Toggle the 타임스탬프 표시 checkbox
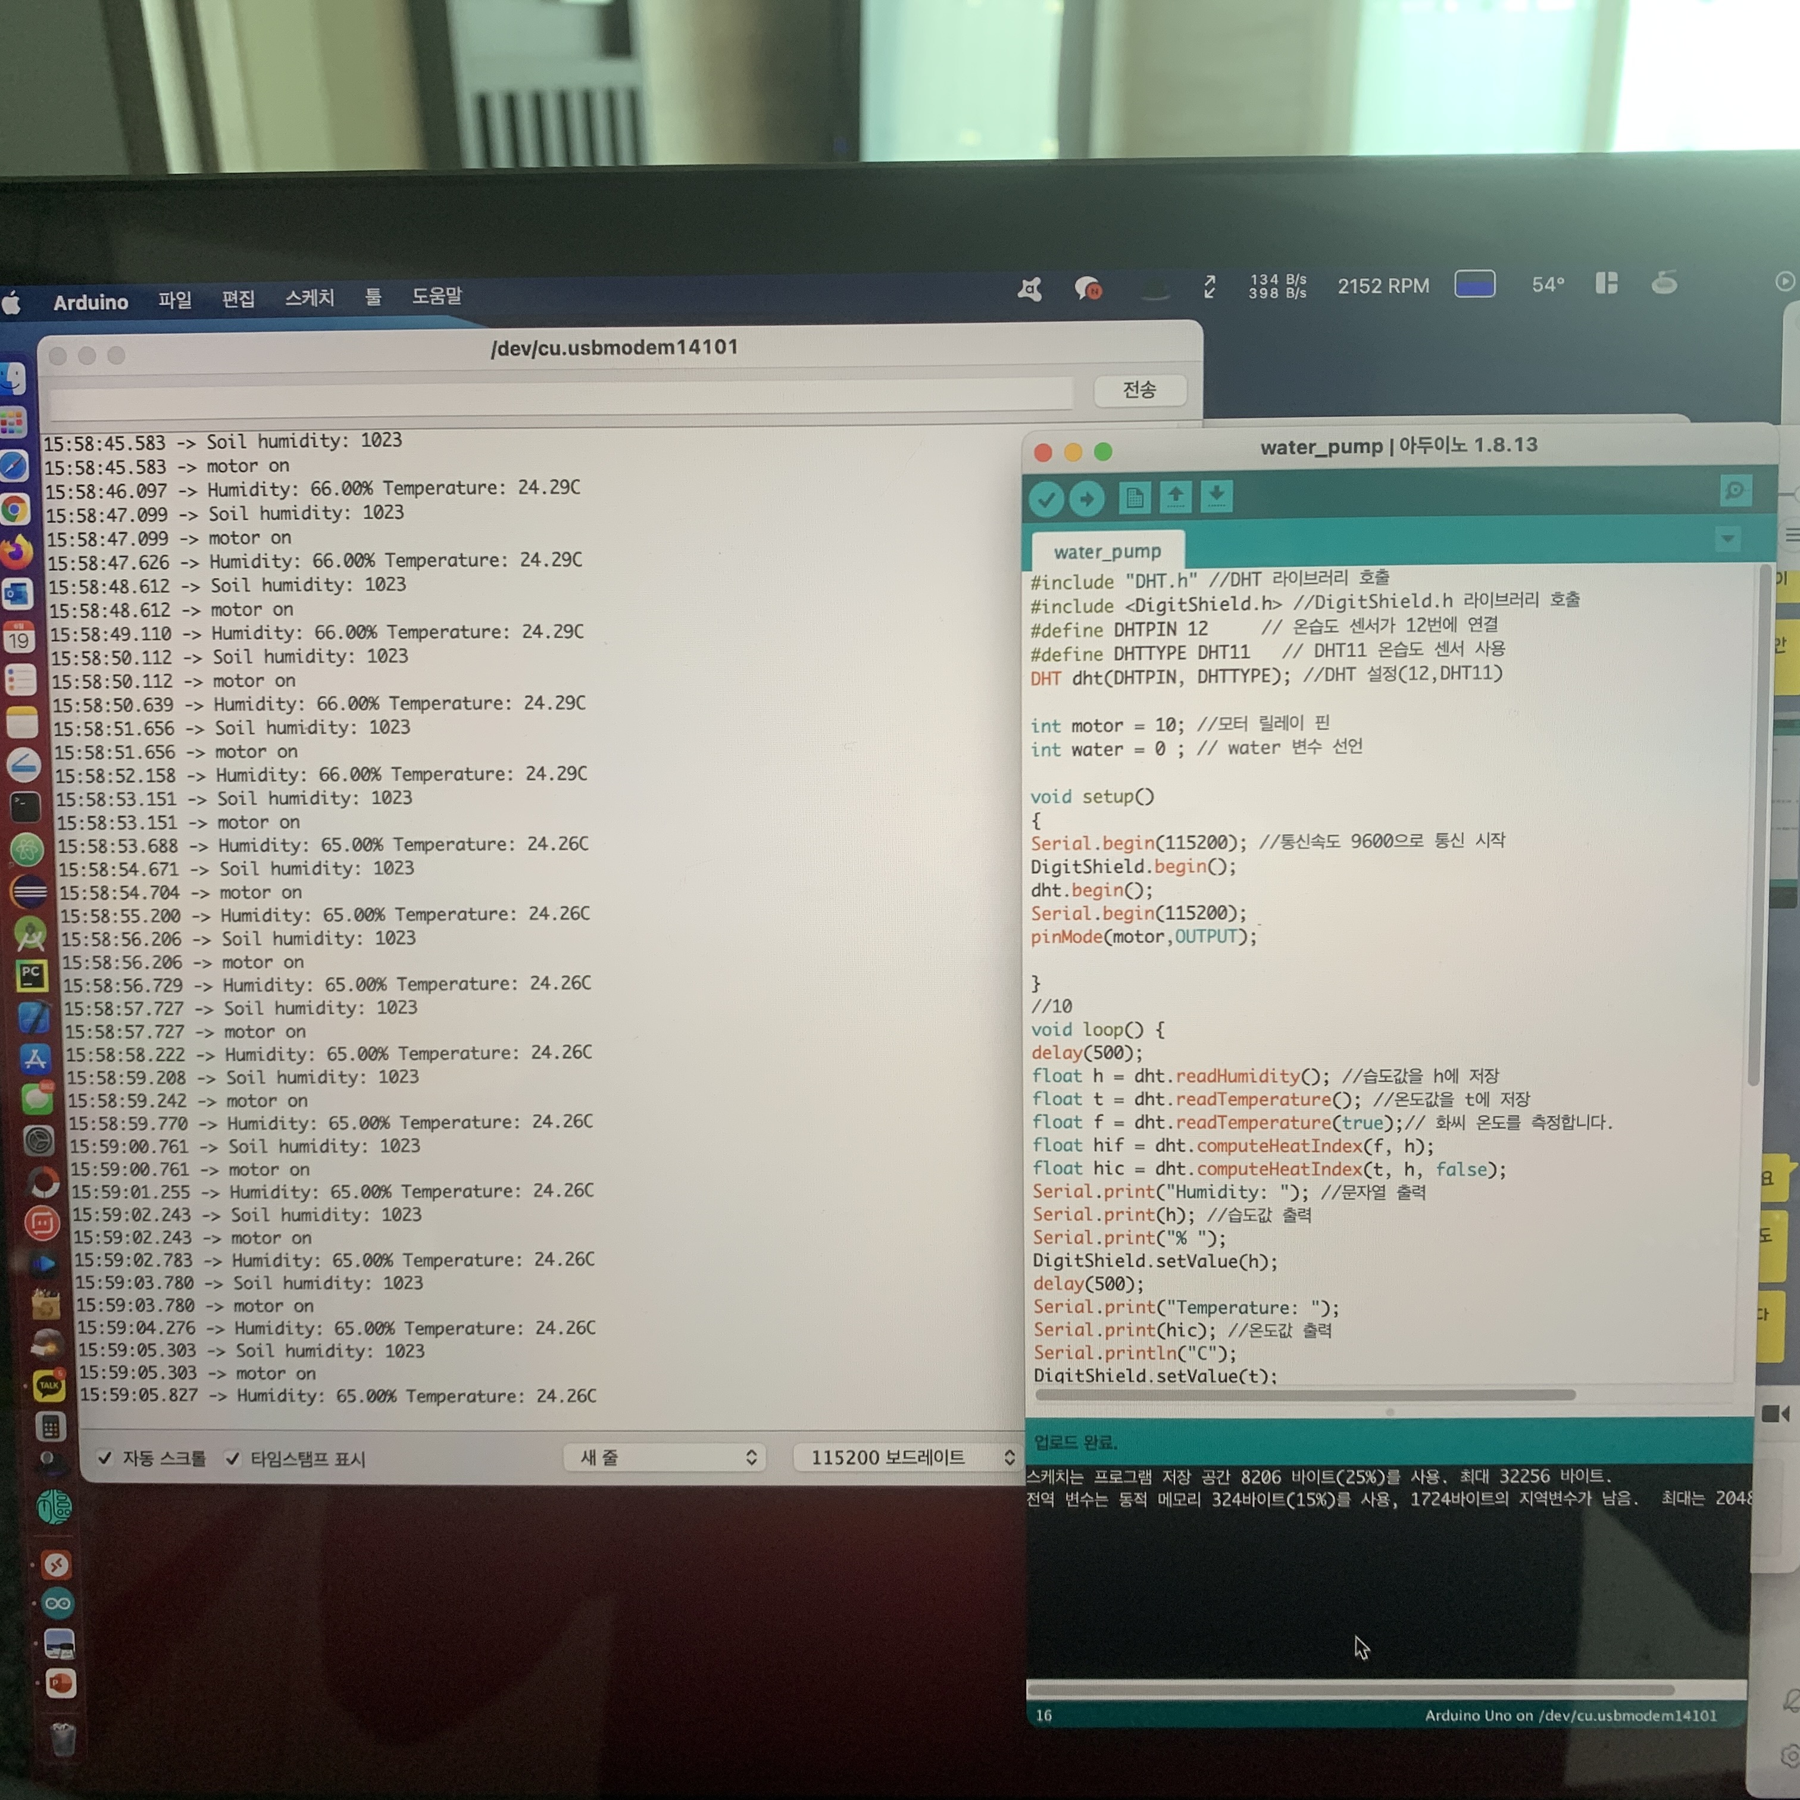Viewport: 1800px width, 1800px height. [233, 1458]
